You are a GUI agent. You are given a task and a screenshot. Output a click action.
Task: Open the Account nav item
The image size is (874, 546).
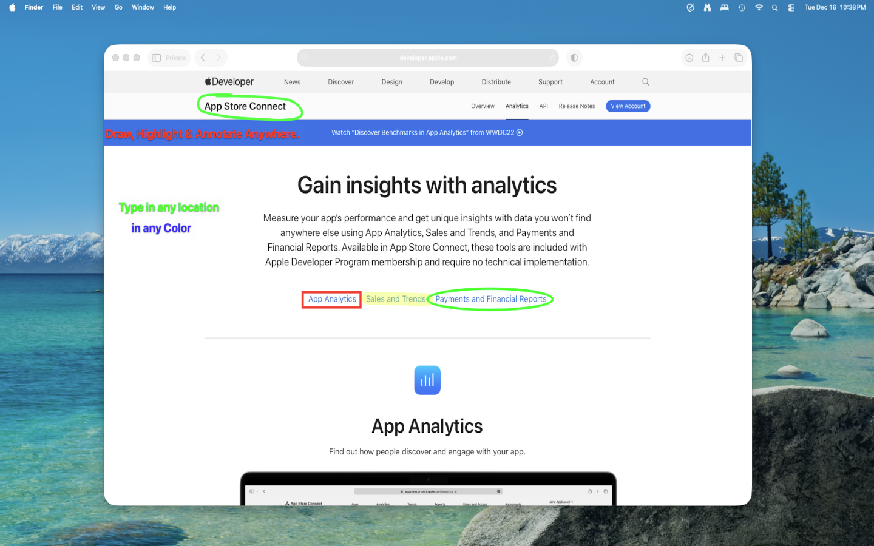602,82
